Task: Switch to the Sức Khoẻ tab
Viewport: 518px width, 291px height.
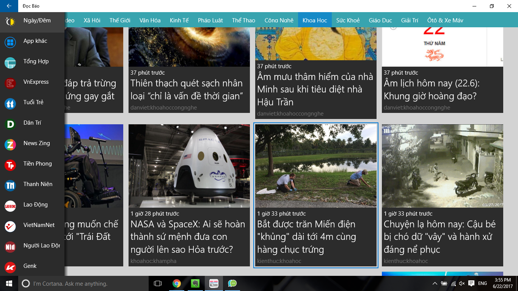Action: (x=348, y=20)
